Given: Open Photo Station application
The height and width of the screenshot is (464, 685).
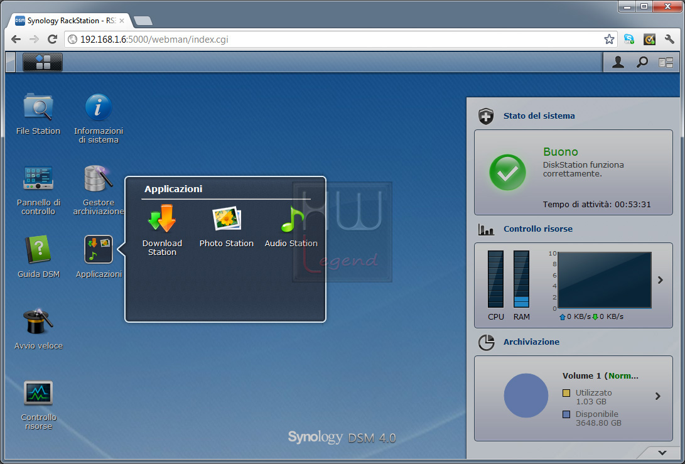Looking at the screenshot, I should [x=226, y=219].
